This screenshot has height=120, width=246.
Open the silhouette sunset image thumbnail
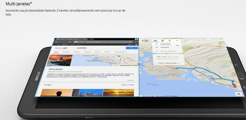[x=56, y=93]
